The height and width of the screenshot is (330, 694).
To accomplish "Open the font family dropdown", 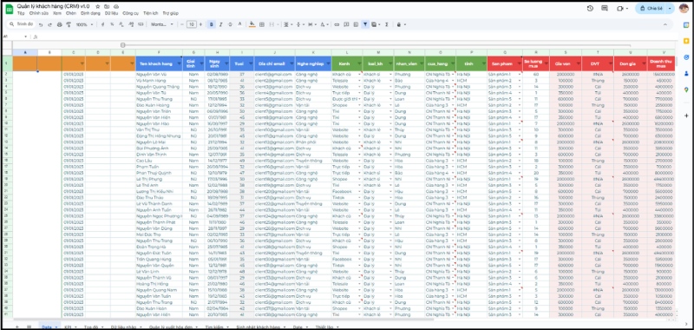I will tap(162, 25).
